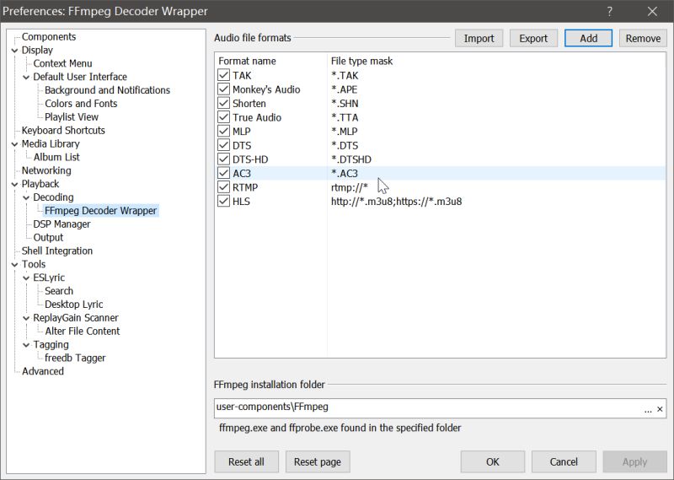The image size is (674, 480).
Task: Select the *.TTA mask entry
Action: click(x=345, y=117)
